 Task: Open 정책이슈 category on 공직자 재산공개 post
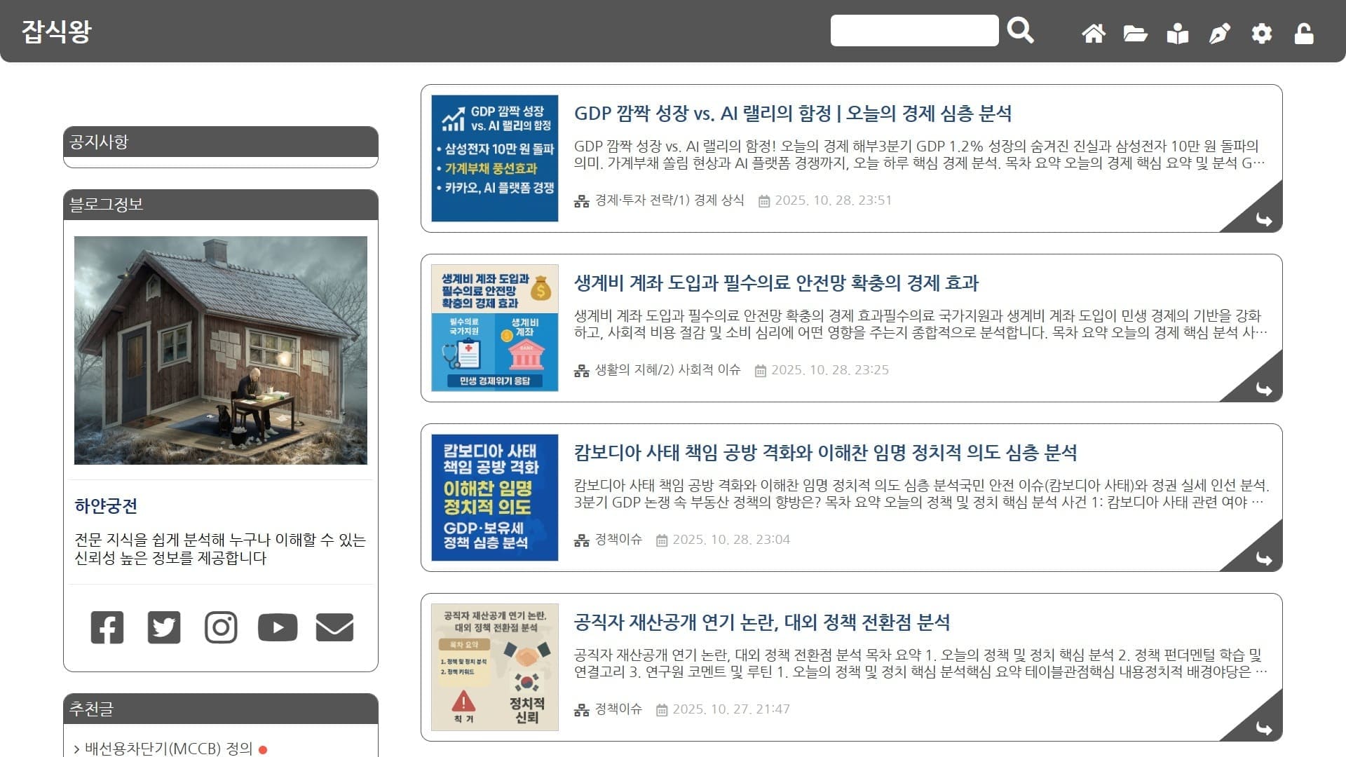tap(618, 709)
